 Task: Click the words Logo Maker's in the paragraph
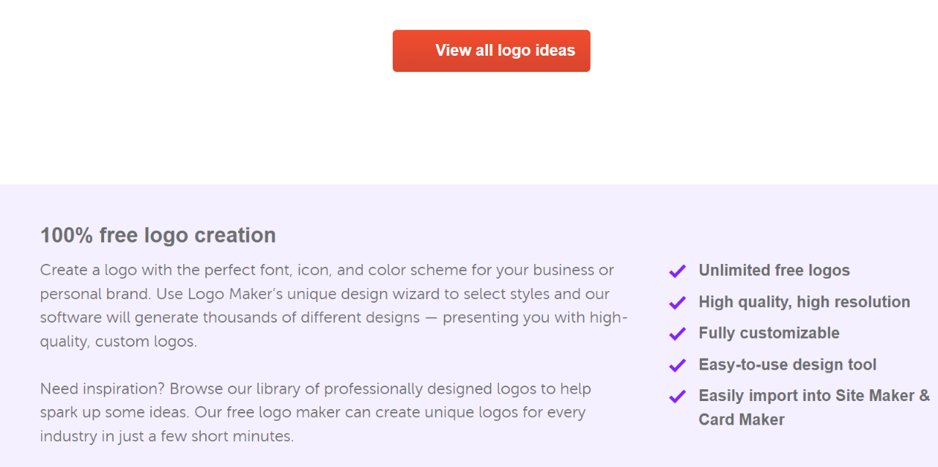coord(234,295)
